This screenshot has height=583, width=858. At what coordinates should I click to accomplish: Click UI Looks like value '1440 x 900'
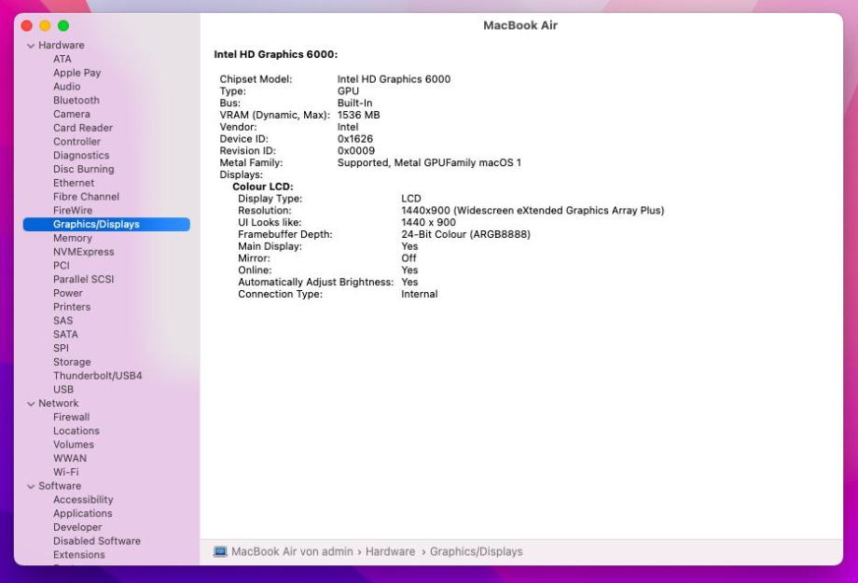pyautogui.click(x=428, y=222)
